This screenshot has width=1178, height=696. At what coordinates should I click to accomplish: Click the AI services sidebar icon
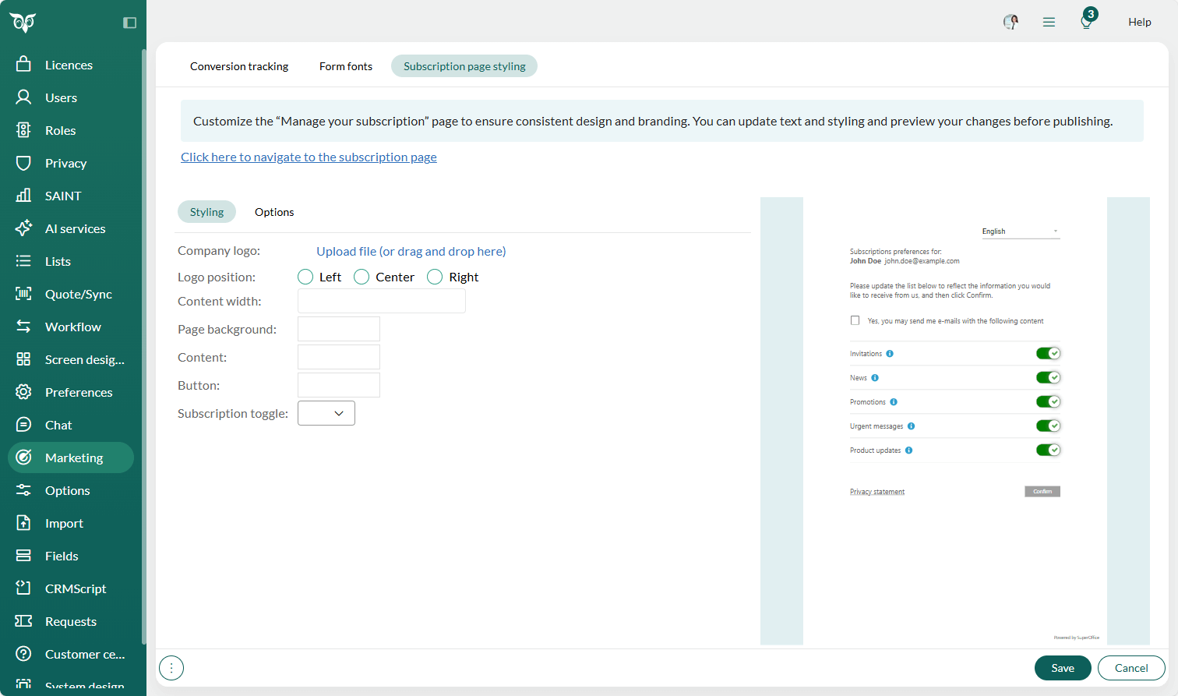tap(23, 228)
